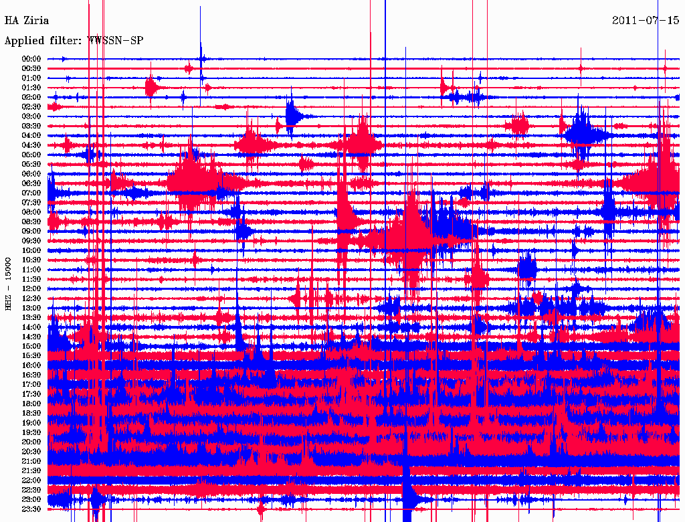Select the 23:30 time label
This screenshot has width=685, height=522.
[x=31, y=509]
